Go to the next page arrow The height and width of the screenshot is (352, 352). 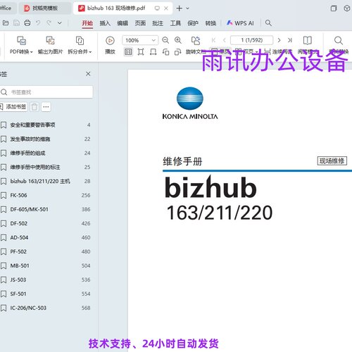pyautogui.click(x=279, y=40)
